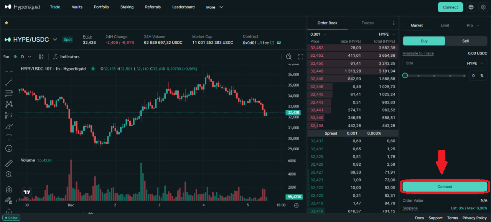Click the order size percentage slider handle
491x222 pixels.
[x=405, y=76]
